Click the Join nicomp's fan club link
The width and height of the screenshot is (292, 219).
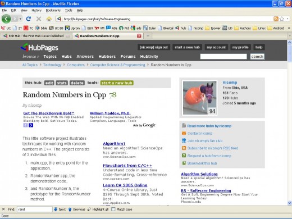[x=205, y=141]
